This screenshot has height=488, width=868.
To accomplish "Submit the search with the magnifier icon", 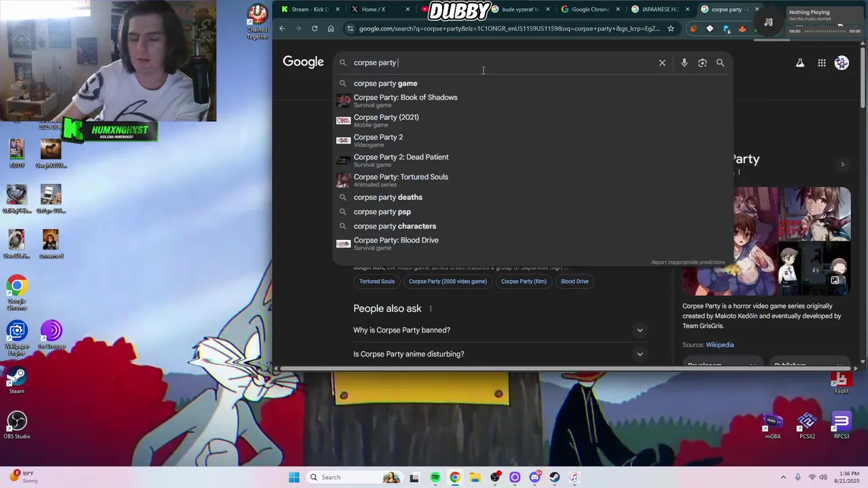I will pyautogui.click(x=720, y=62).
